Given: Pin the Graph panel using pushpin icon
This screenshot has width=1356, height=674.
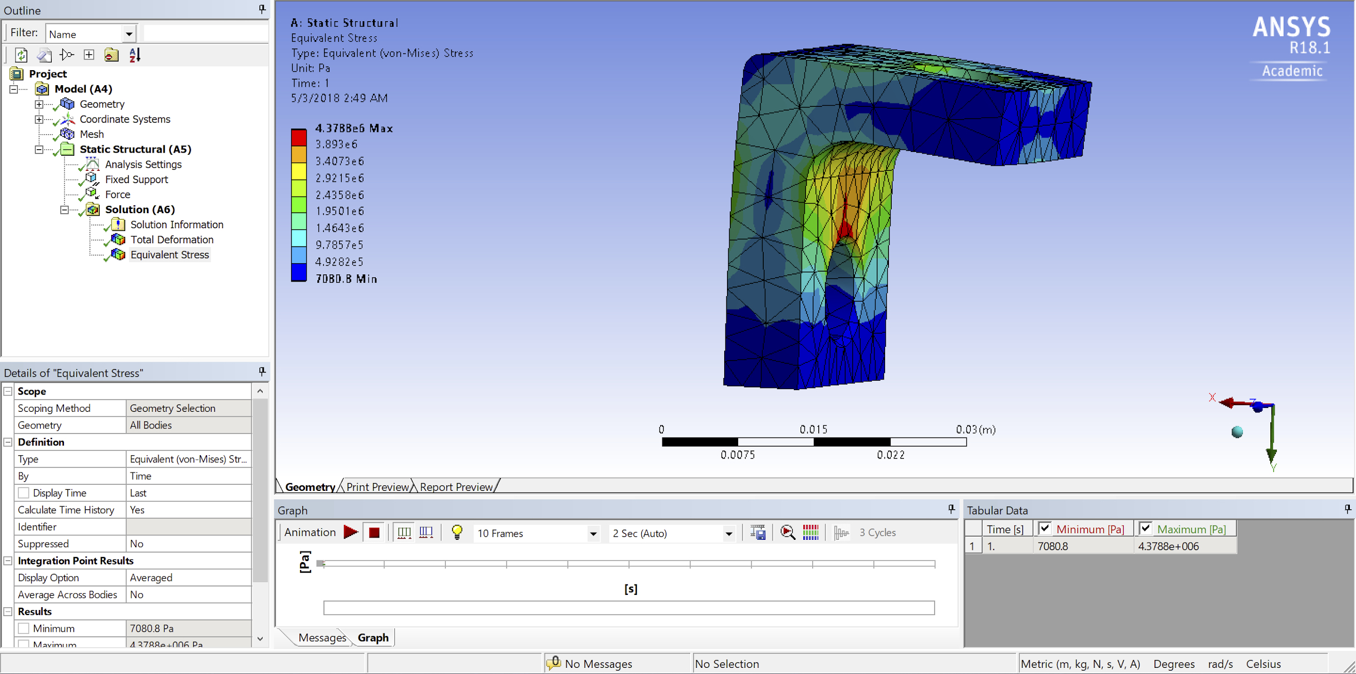Looking at the screenshot, I should tap(951, 509).
